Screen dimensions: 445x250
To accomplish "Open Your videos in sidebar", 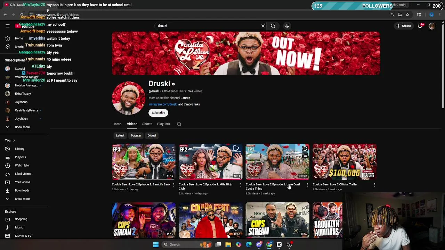I will click(x=22, y=182).
